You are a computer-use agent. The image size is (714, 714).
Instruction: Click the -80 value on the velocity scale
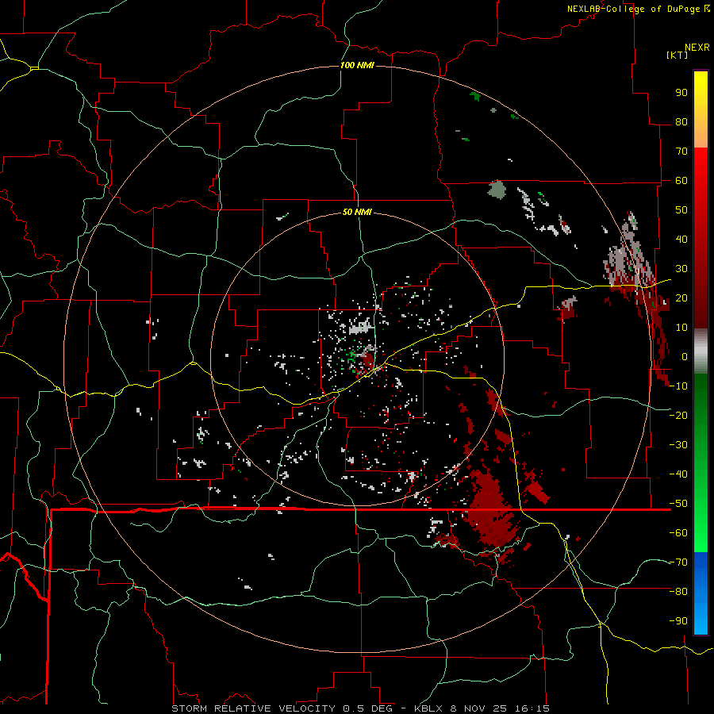coord(678,592)
